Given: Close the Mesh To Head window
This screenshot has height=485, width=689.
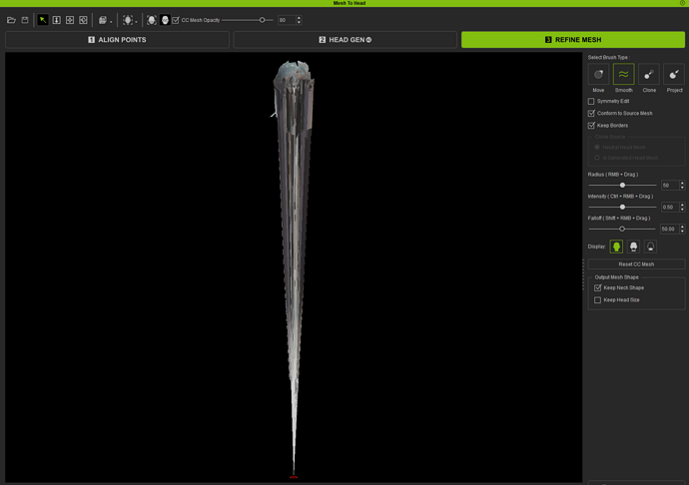Looking at the screenshot, I should point(682,3).
